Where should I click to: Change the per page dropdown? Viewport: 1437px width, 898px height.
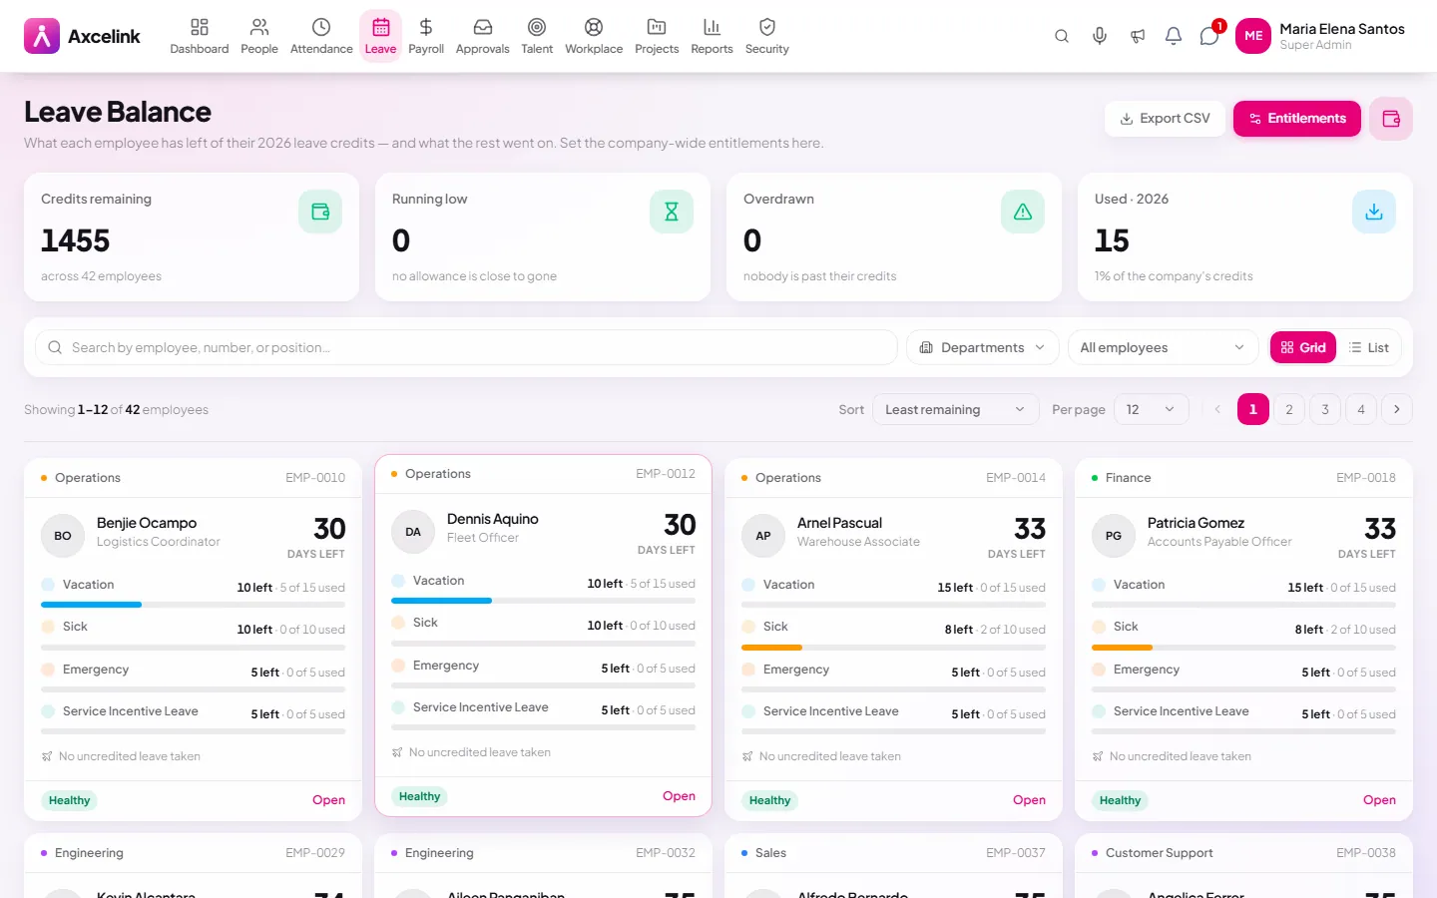1151,409
